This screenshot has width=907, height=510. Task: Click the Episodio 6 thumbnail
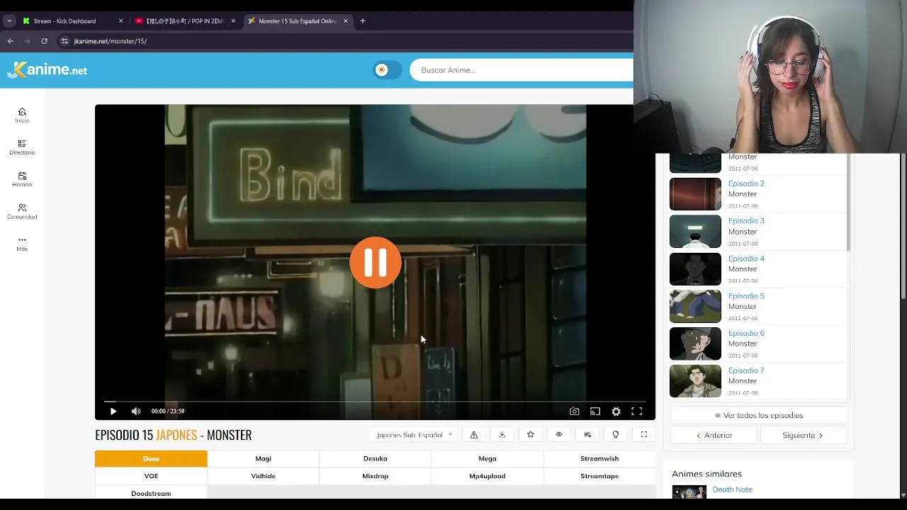click(695, 344)
